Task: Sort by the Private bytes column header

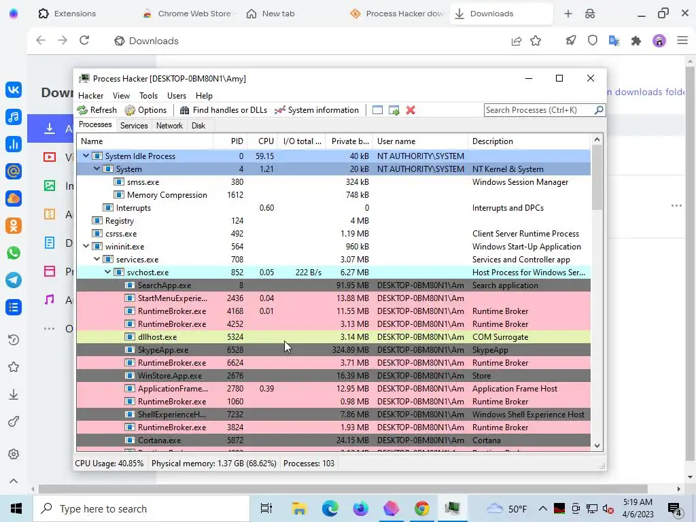Action: click(x=349, y=141)
